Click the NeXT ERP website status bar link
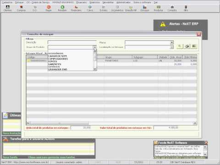The width and height of the screenshot is (220, 165). pos(25,162)
